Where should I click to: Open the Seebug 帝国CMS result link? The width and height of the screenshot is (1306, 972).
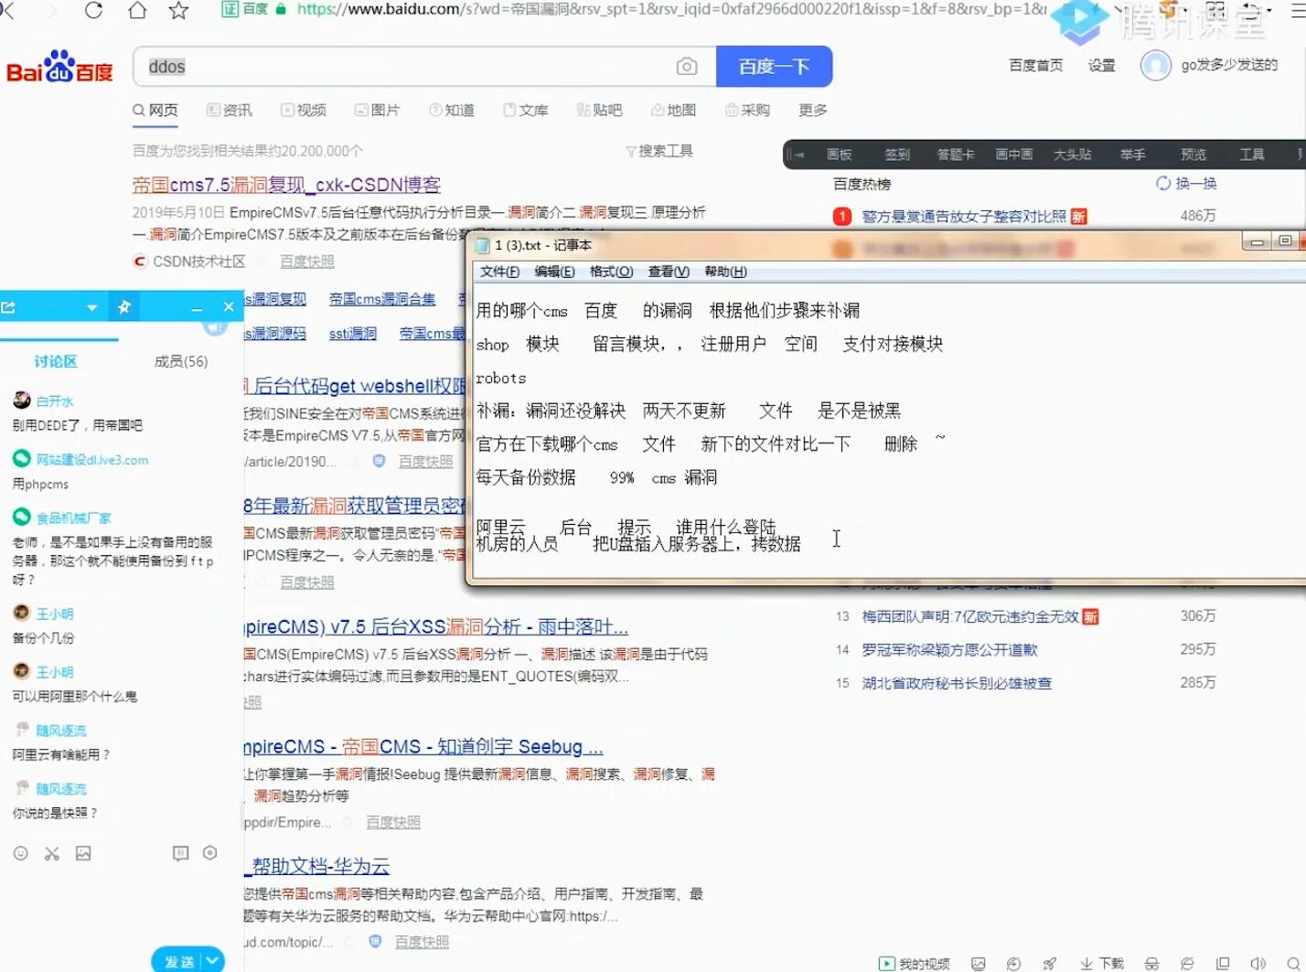pyautogui.click(x=423, y=747)
